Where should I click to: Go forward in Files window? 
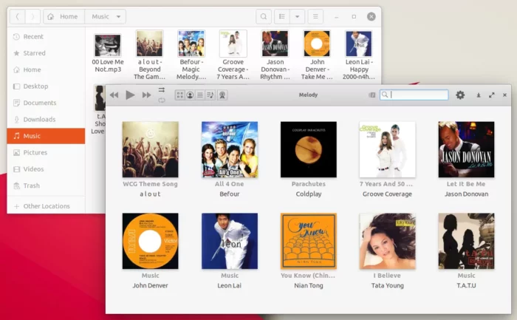[32, 16]
